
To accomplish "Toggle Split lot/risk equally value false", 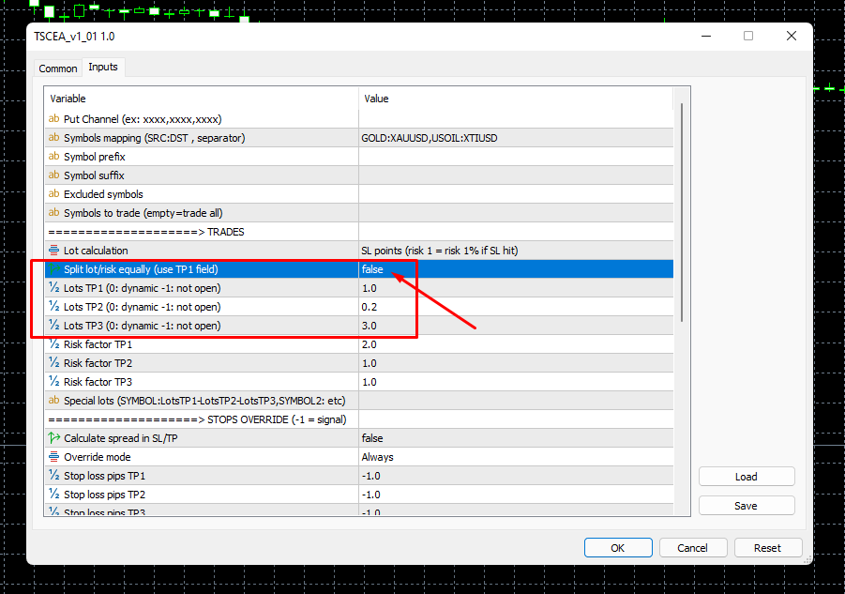I will (516, 269).
